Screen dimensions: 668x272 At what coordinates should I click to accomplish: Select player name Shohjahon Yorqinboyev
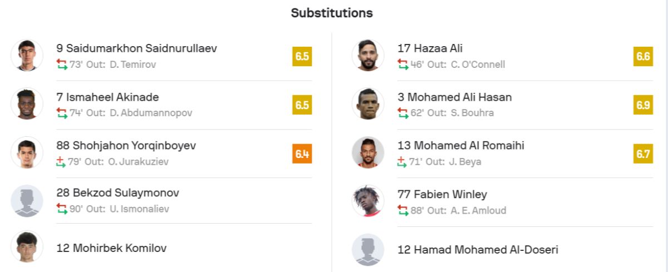pyautogui.click(x=126, y=146)
